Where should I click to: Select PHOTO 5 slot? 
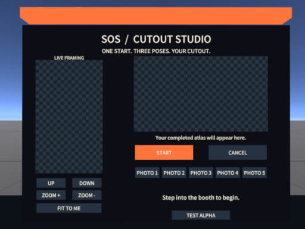(254, 173)
